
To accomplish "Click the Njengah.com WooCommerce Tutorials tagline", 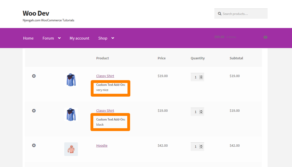I will (48, 20).
